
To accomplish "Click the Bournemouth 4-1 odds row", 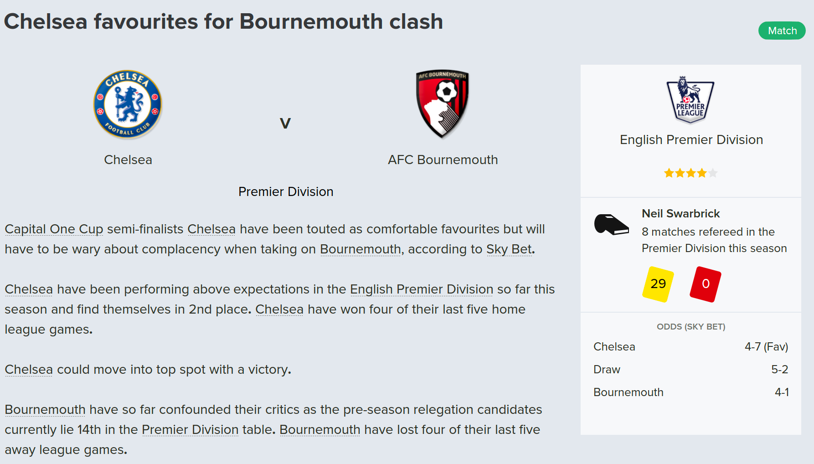I will (690, 392).
